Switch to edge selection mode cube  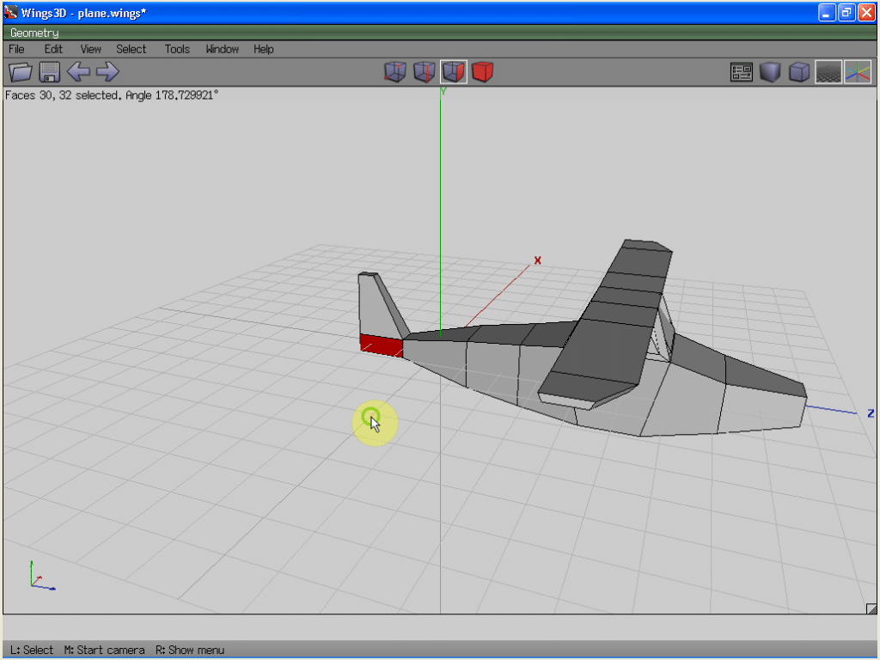pyautogui.click(x=424, y=72)
